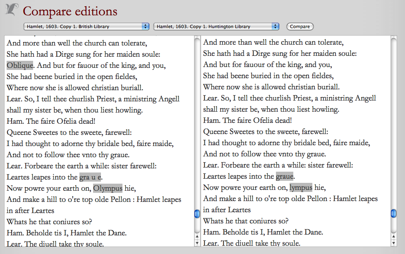The height and width of the screenshot is (254, 405).
Task: Click the feather logo icon beside Compare editions
Action: (12, 10)
